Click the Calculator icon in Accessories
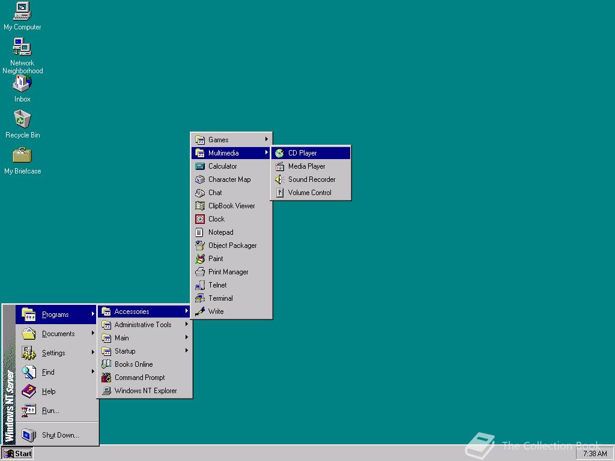This screenshot has height=461, width=615. pyautogui.click(x=200, y=166)
